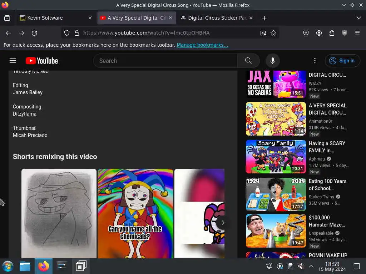
Task: Open YouTube settings three-dot menu
Action: click(315, 61)
